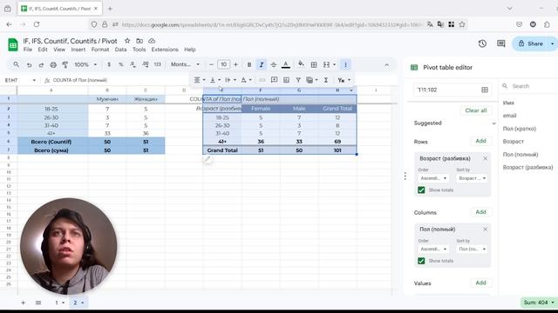The image size is (558, 313).
Task: Redo the last action
Action: [41, 65]
